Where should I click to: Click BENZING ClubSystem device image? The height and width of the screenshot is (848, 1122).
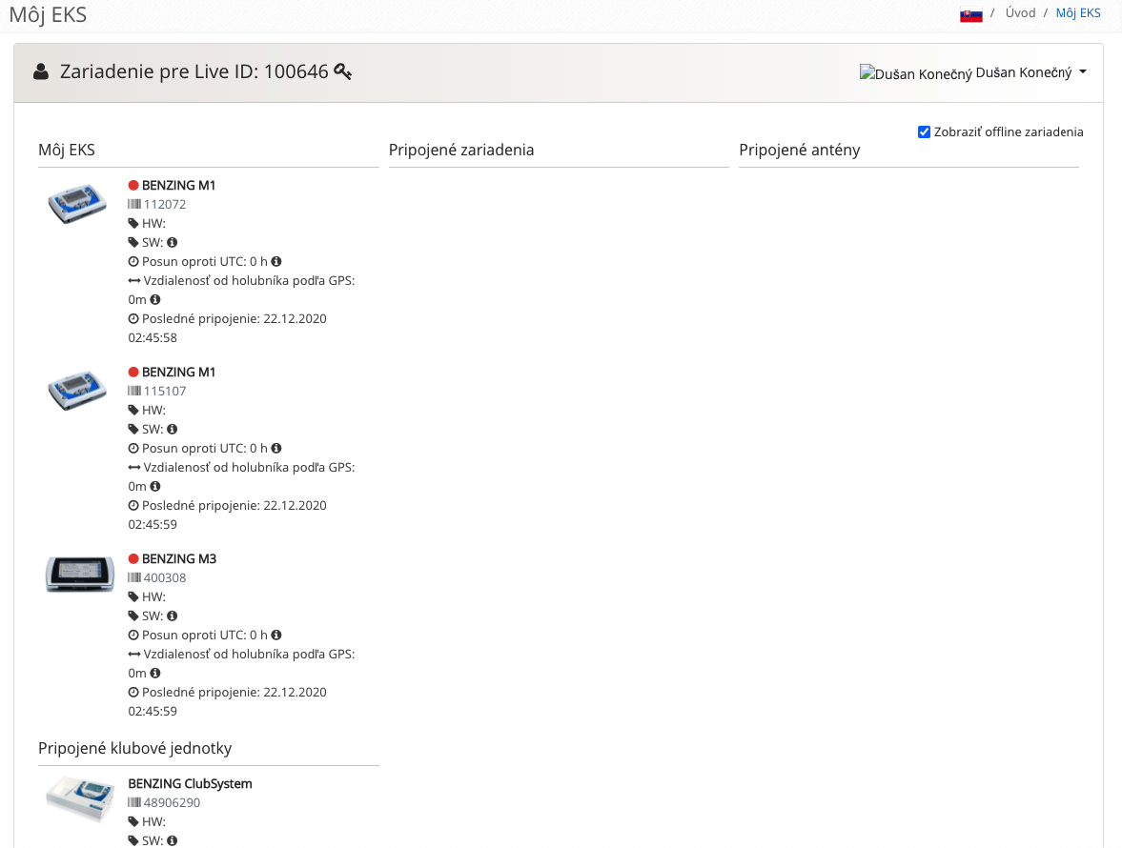point(80,799)
